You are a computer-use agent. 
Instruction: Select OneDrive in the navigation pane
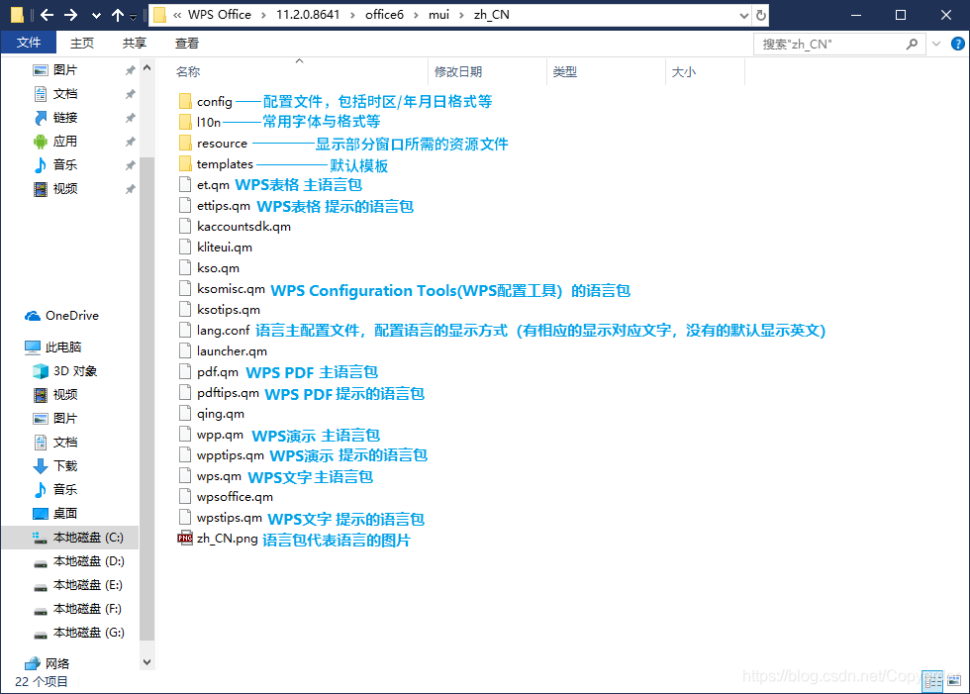click(x=71, y=316)
